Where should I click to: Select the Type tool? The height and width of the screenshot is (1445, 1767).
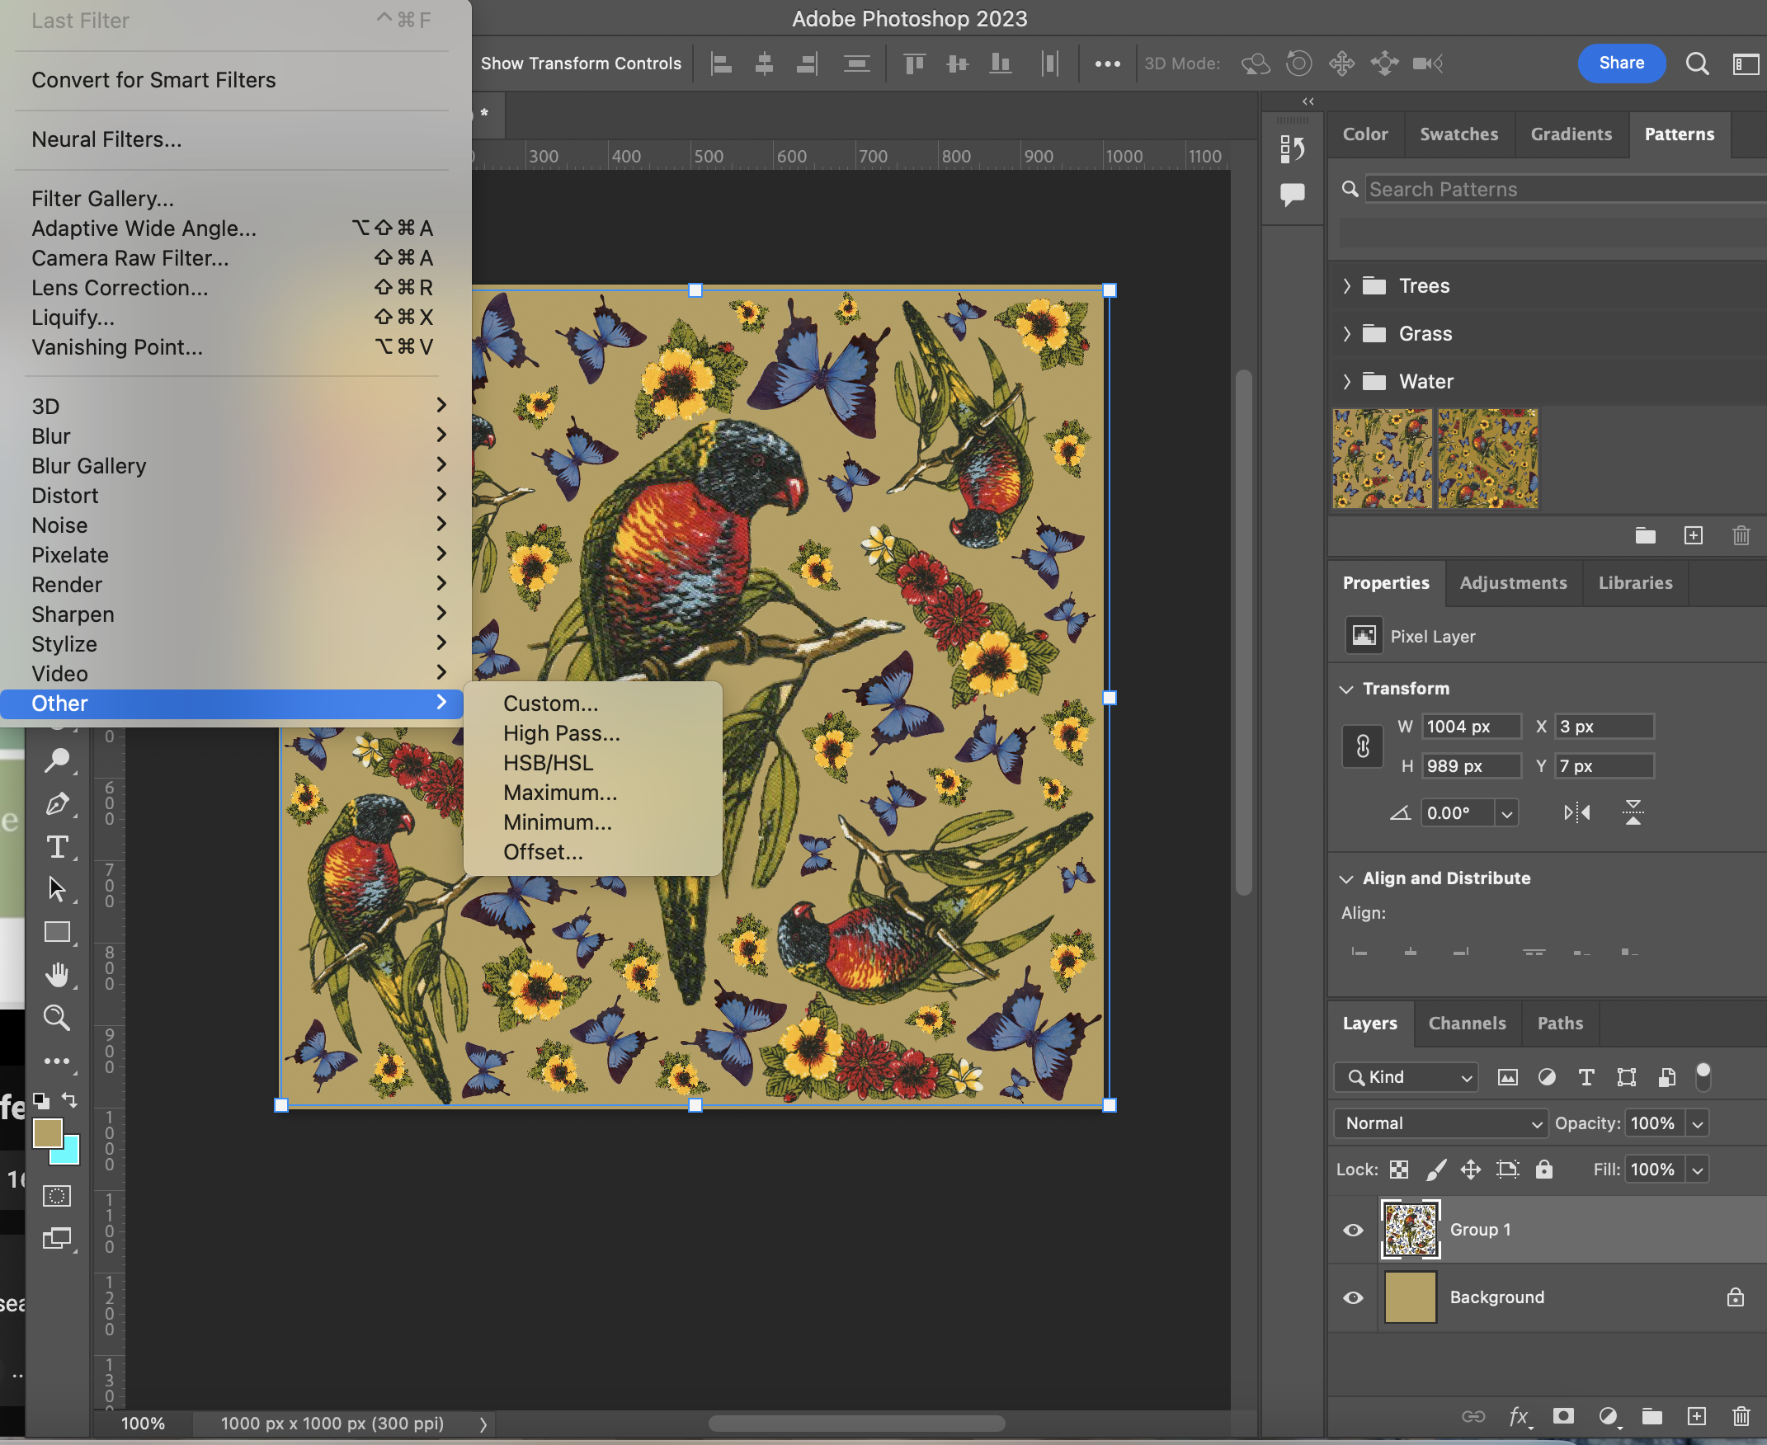[x=57, y=847]
